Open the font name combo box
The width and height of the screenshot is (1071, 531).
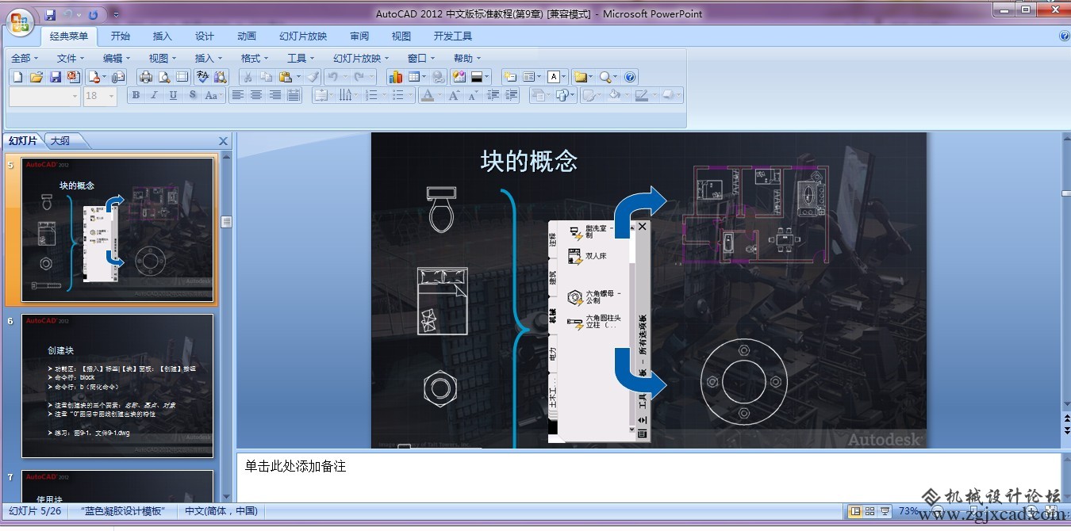44,96
